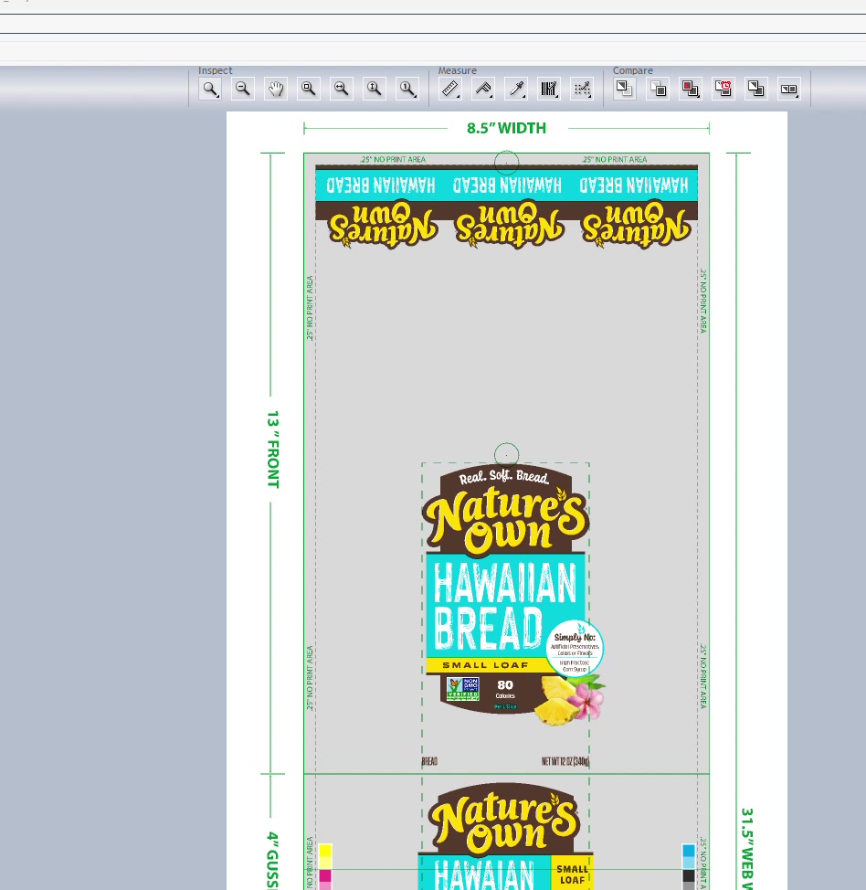This screenshot has height=890, width=866.
Task: Click the first Compare overlapping squares icon
Action: (x=625, y=89)
